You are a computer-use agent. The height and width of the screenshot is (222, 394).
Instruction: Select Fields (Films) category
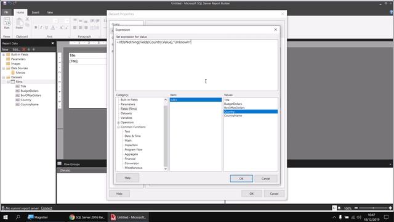click(x=129, y=109)
